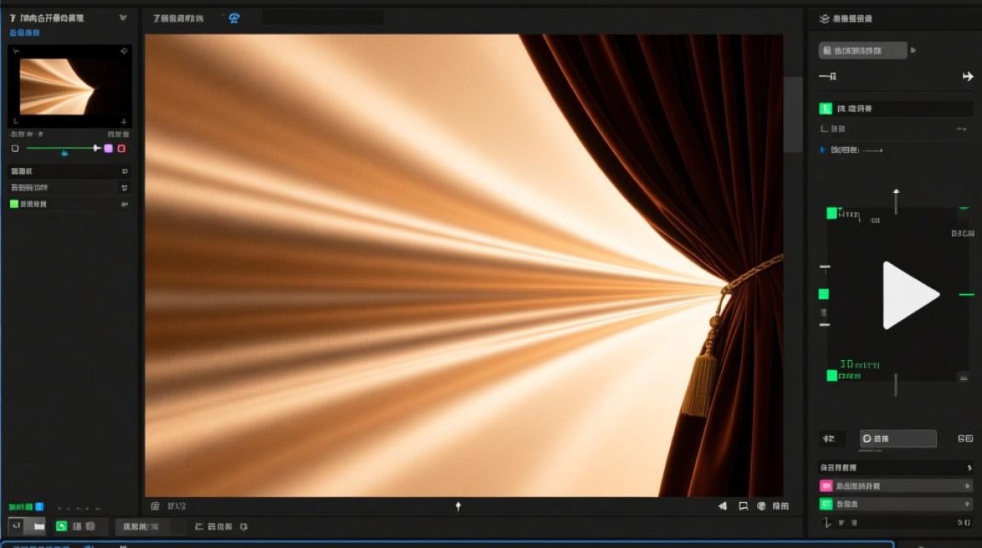
Task: Toggle the upper green square in the playback area
Action: (x=831, y=213)
